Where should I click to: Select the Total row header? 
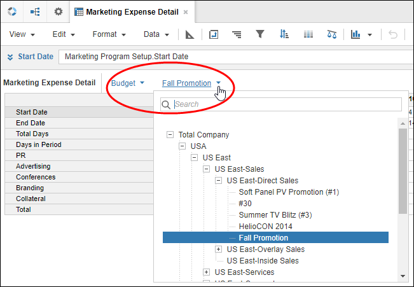79,209
